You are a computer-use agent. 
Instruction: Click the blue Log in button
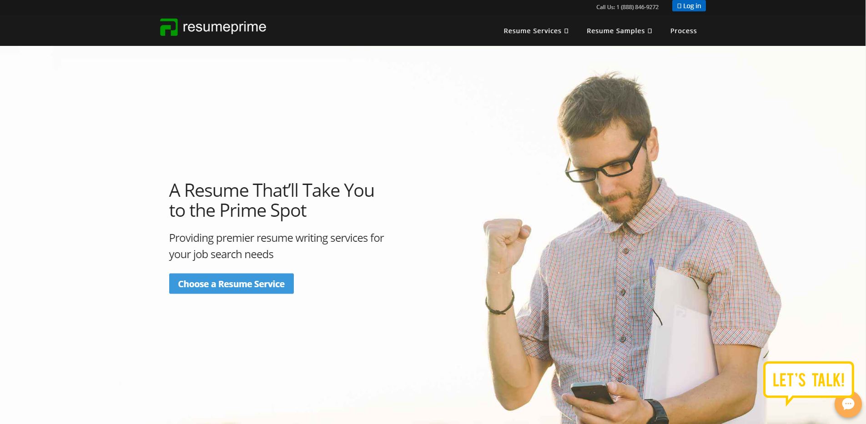pyautogui.click(x=689, y=6)
